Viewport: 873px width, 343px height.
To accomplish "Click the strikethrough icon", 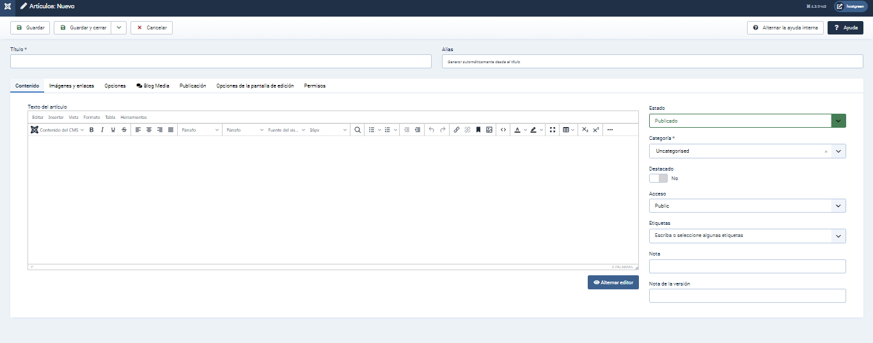I will 124,130.
